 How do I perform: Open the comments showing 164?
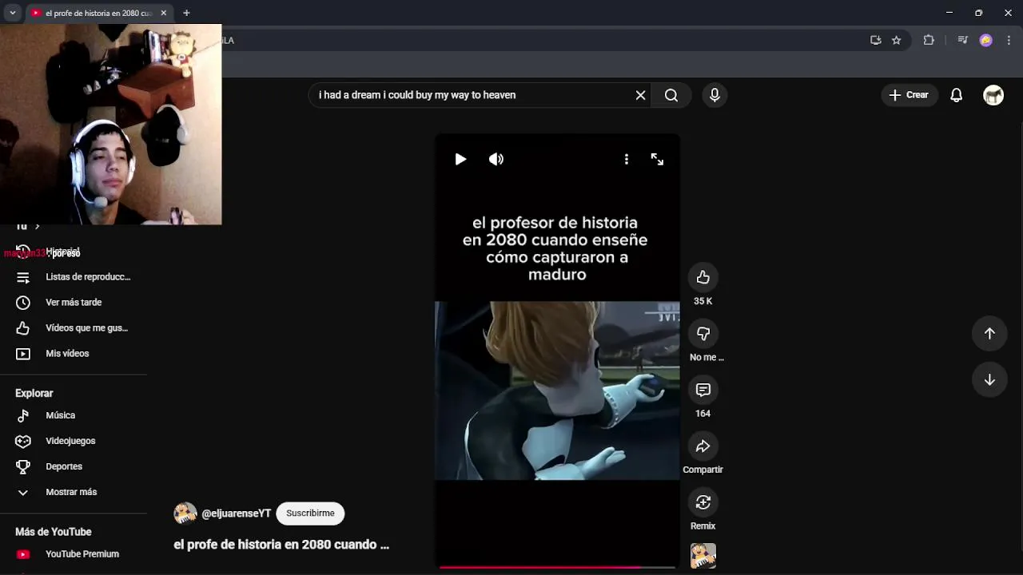pos(703,390)
